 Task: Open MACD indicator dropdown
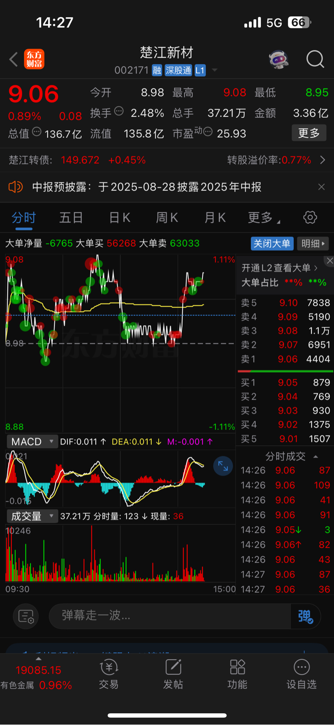click(x=33, y=442)
